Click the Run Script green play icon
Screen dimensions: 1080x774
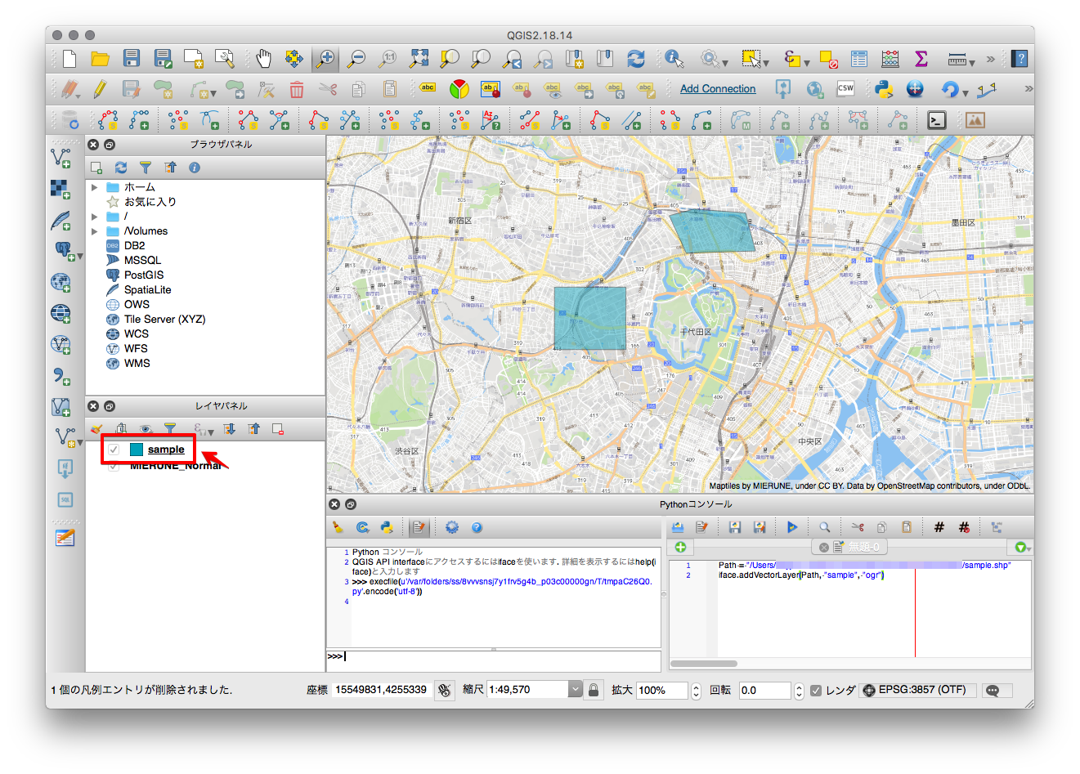pos(792,527)
